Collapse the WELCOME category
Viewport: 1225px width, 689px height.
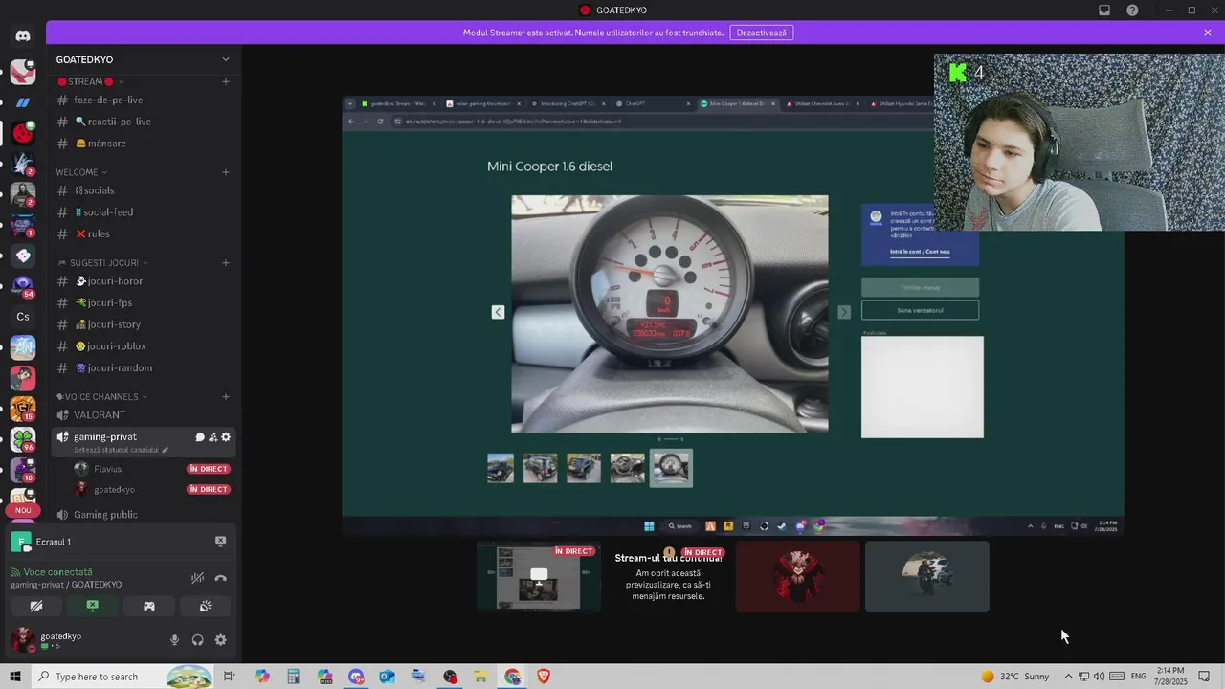click(80, 172)
